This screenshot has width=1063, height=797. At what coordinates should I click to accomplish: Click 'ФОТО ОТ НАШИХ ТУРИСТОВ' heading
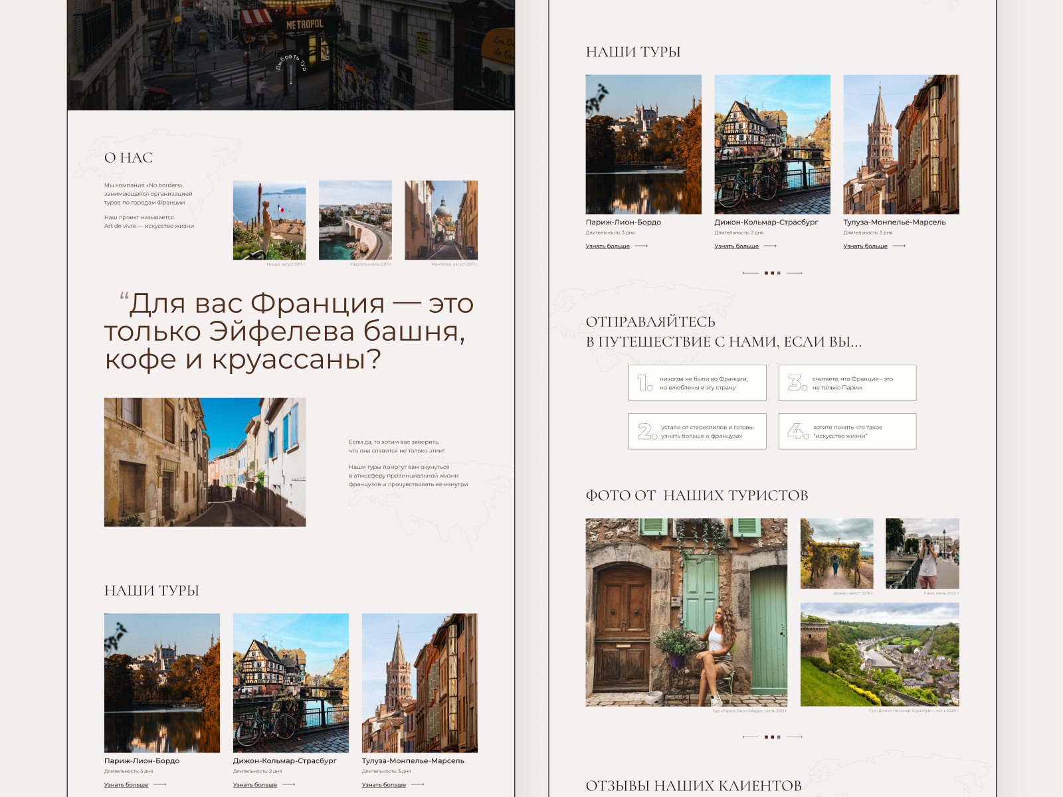tap(697, 495)
